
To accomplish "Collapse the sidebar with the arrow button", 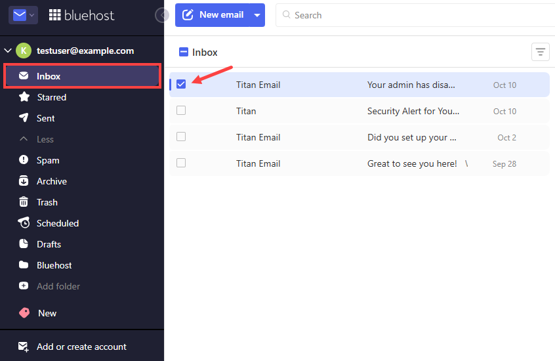I will coord(162,15).
